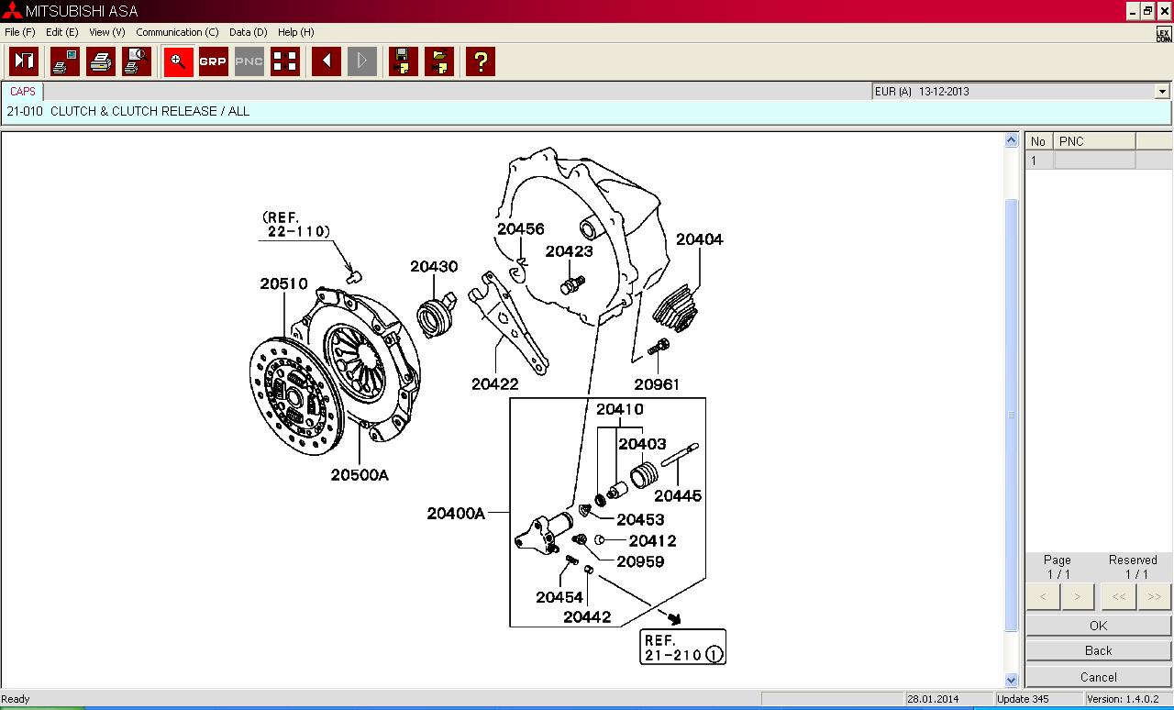The image size is (1174, 710).
Task: Open help with question mark icon
Action: [480, 61]
